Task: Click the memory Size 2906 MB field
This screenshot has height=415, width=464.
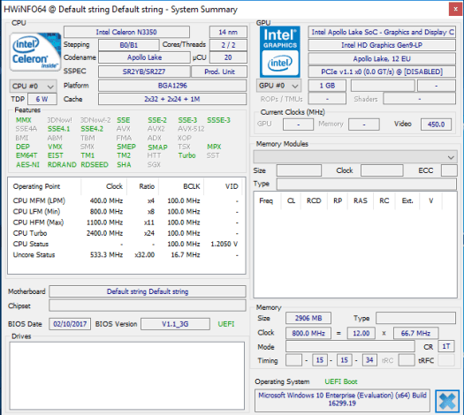Action: click(308, 318)
